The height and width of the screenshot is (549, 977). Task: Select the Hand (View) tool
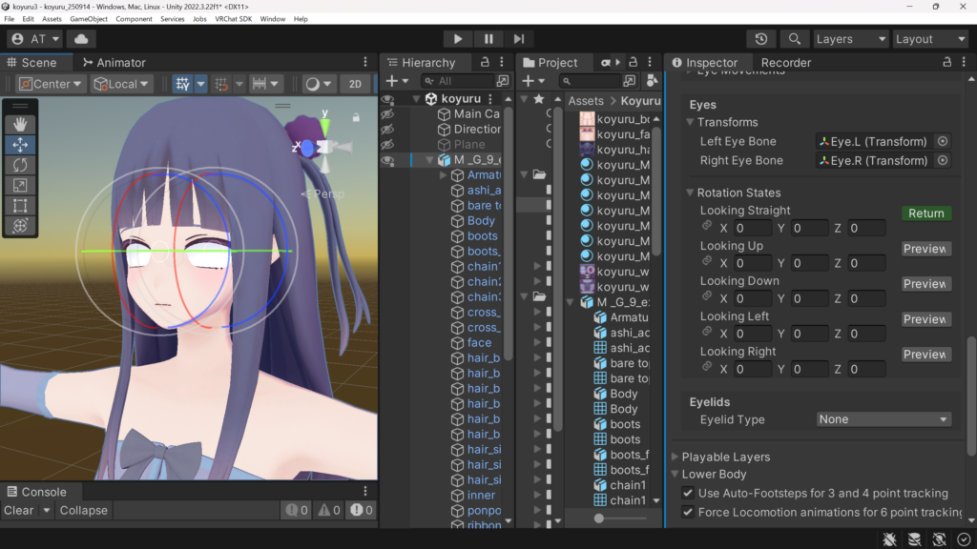(20, 124)
